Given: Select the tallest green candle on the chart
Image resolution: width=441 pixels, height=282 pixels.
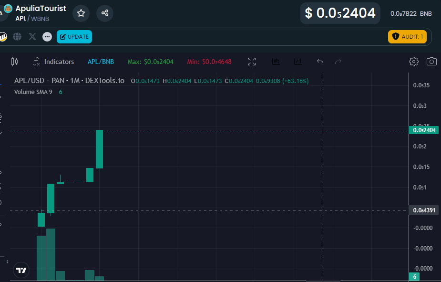Looking at the screenshot, I should [99, 149].
